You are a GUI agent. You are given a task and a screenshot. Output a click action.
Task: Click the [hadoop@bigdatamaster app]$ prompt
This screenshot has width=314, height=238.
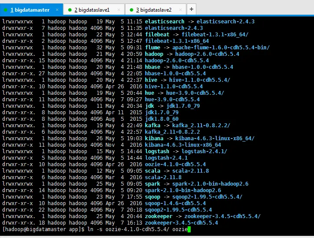pyautogui.click(x=43, y=229)
